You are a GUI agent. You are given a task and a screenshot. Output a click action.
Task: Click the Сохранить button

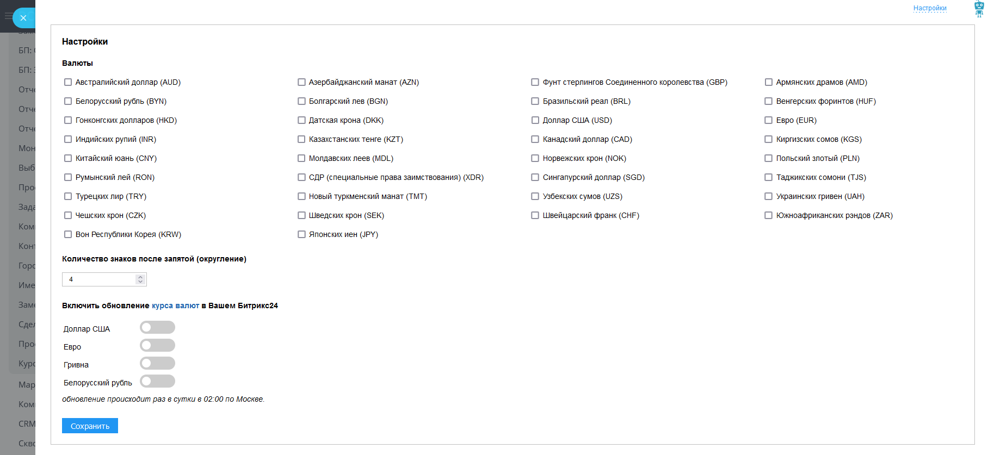90,426
